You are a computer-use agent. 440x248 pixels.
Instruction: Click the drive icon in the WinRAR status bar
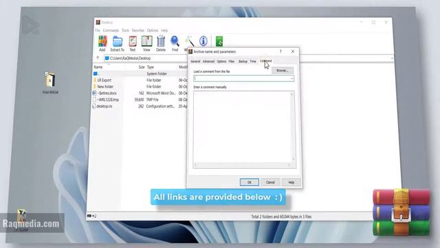click(x=89, y=216)
